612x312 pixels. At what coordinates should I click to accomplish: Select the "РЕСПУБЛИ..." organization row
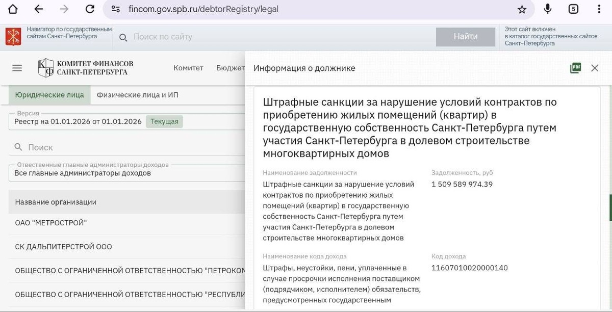coord(126,294)
